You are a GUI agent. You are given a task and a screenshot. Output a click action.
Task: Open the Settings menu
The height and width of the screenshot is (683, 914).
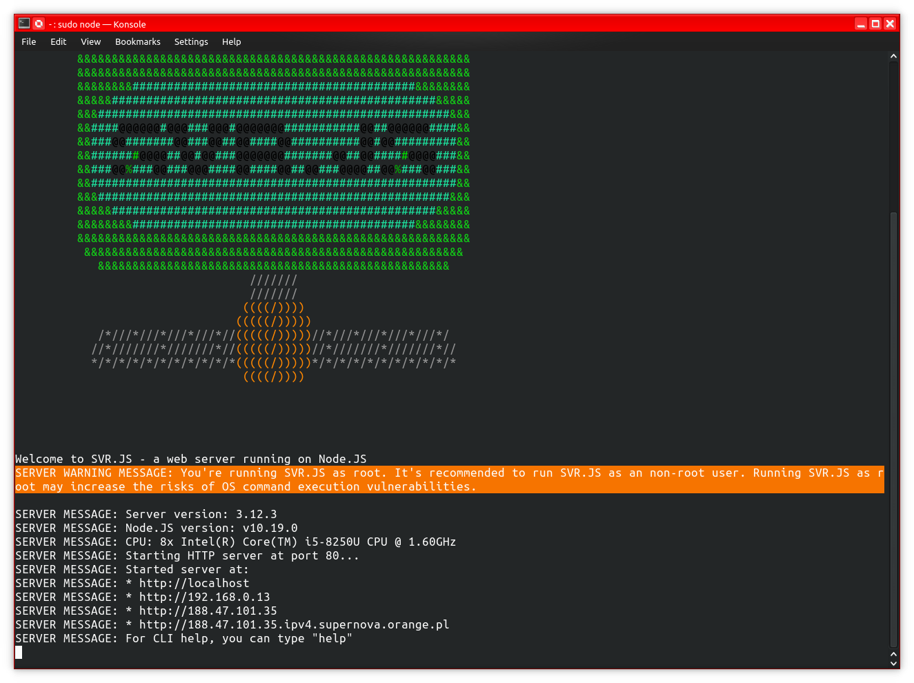click(x=191, y=42)
